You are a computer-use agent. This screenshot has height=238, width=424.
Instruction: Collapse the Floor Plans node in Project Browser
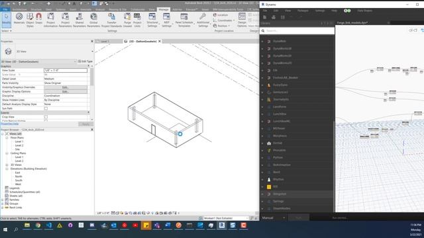(x=7, y=138)
